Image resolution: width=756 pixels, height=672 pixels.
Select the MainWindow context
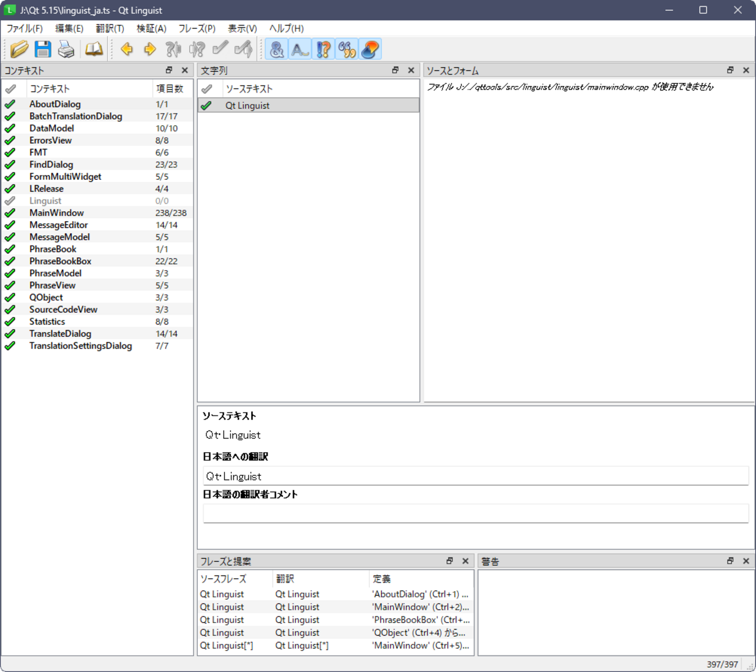97,213
